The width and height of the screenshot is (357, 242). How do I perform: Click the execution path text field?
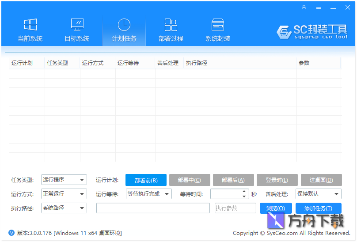(153, 208)
